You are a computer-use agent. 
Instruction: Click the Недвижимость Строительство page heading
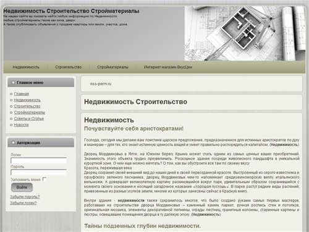(x=135, y=102)
